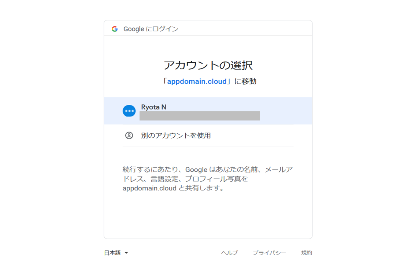This screenshot has height=271, width=408.
Task: Select the Ryota N account name
Action: click(x=153, y=107)
